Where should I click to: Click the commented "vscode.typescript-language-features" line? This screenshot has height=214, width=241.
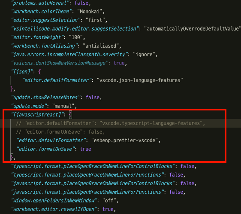coord(110,123)
